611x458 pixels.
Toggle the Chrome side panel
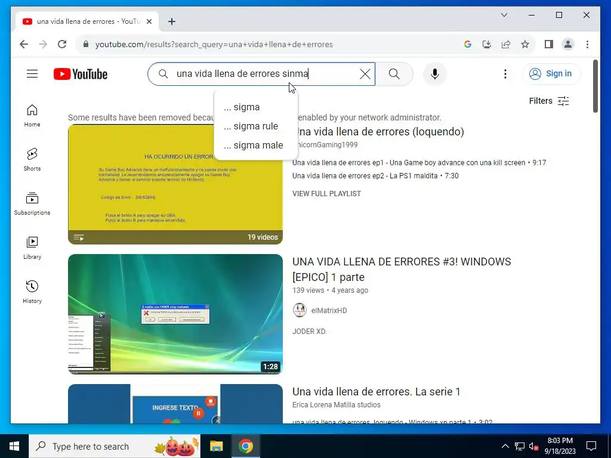(x=549, y=44)
